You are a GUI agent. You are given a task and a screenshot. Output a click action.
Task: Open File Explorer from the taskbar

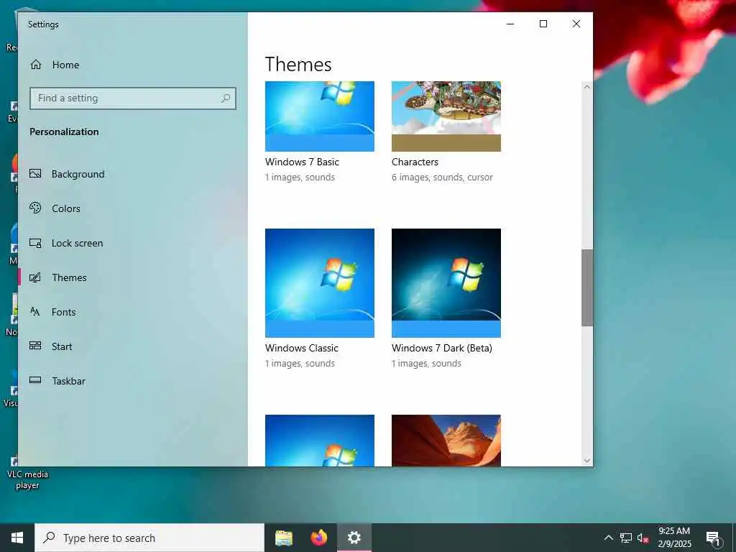click(283, 538)
